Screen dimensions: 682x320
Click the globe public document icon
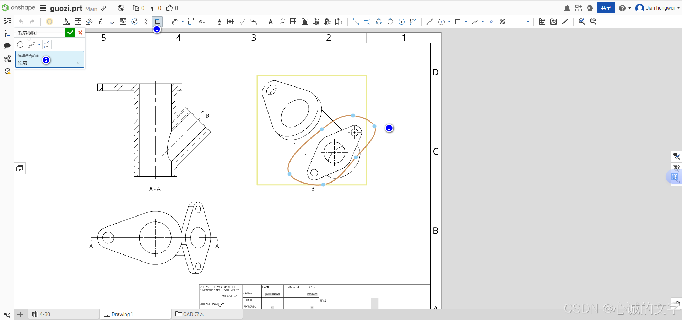[x=121, y=8]
